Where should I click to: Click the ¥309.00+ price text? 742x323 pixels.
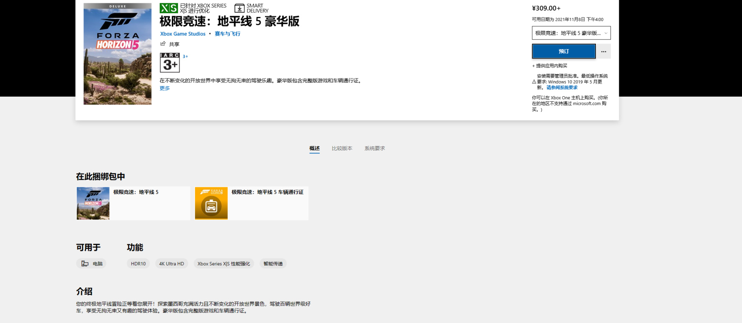546,8
